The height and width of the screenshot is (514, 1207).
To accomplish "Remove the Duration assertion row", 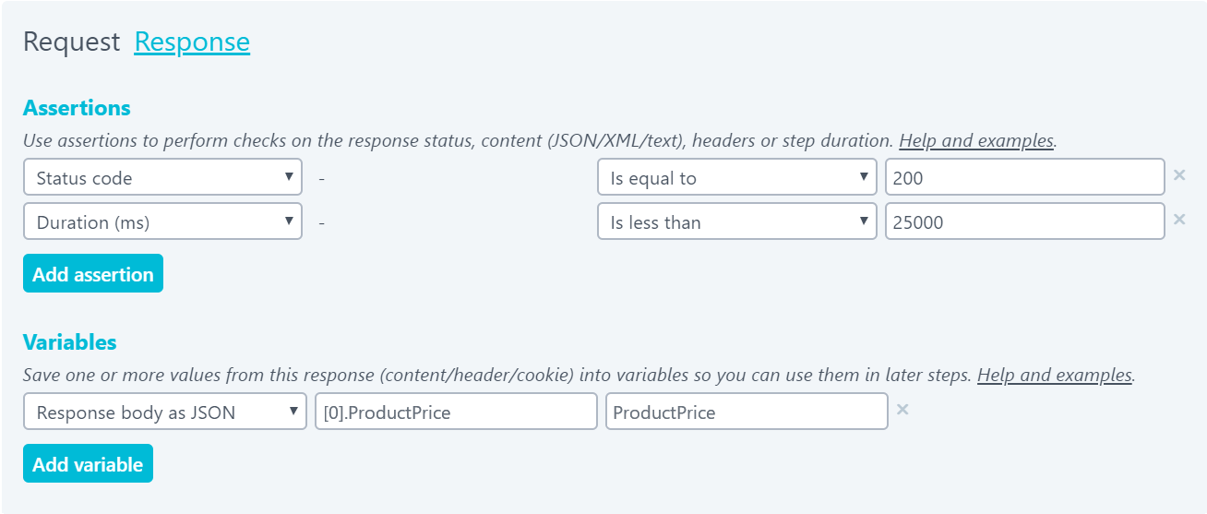I will (1178, 220).
